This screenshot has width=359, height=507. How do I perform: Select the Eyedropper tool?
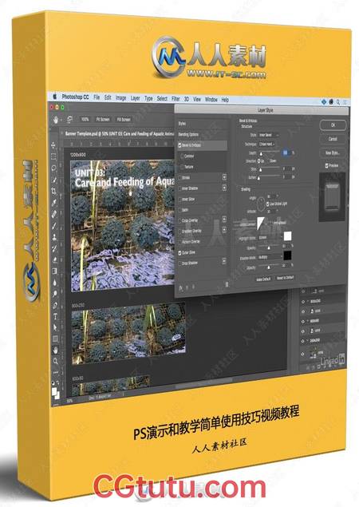tap(54, 203)
